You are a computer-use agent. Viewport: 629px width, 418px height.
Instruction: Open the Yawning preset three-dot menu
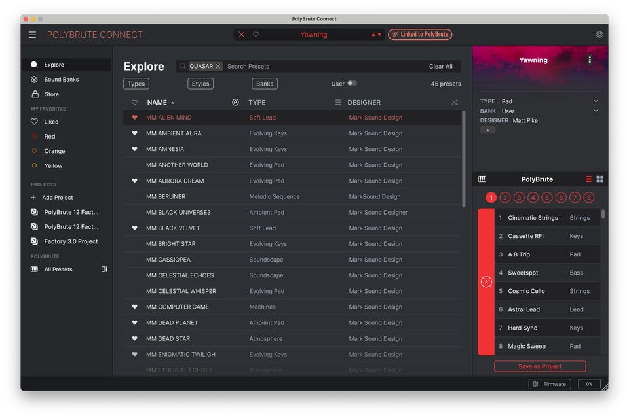pos(589,60)
